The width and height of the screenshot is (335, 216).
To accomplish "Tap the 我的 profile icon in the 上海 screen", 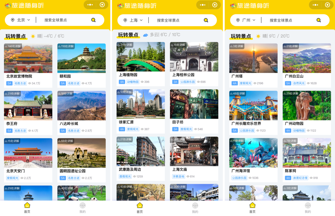I will [x=195, y=205].
